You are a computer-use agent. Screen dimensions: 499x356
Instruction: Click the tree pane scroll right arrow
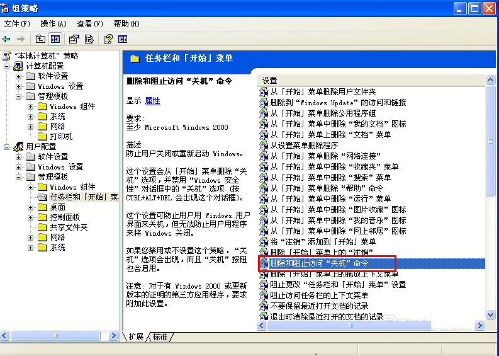pos(113,335)
